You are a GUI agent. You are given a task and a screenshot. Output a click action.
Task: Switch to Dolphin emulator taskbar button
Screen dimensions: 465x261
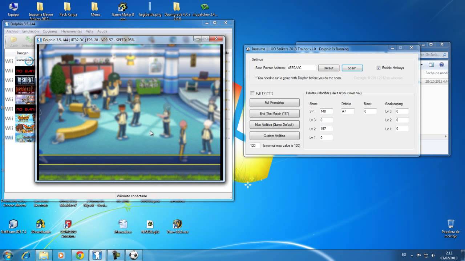pos(98,255)
